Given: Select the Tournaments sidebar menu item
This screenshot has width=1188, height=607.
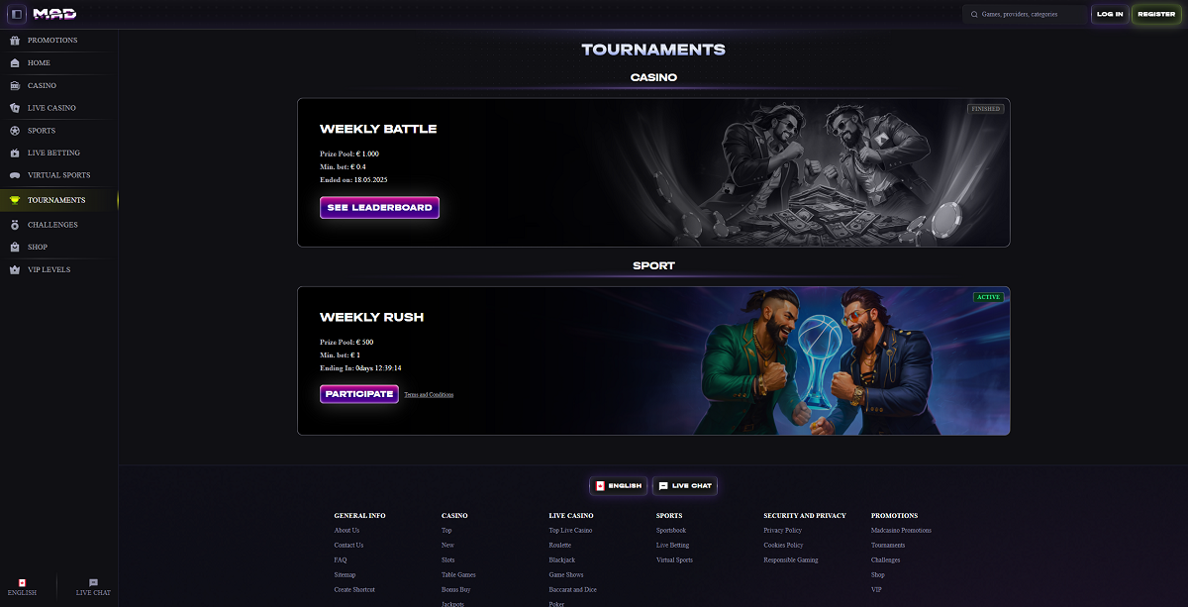Looking at the screenshot, I should [58, 200].
